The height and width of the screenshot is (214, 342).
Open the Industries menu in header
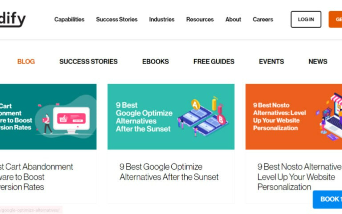(162, 19)
